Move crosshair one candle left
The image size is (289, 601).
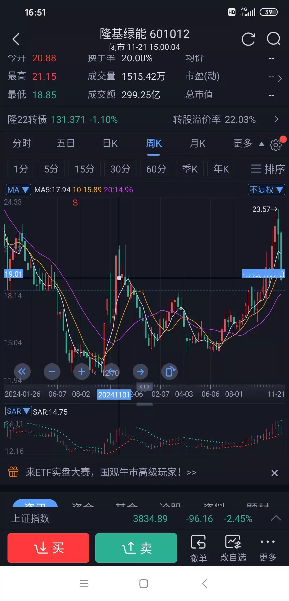(x=111, y=371)
